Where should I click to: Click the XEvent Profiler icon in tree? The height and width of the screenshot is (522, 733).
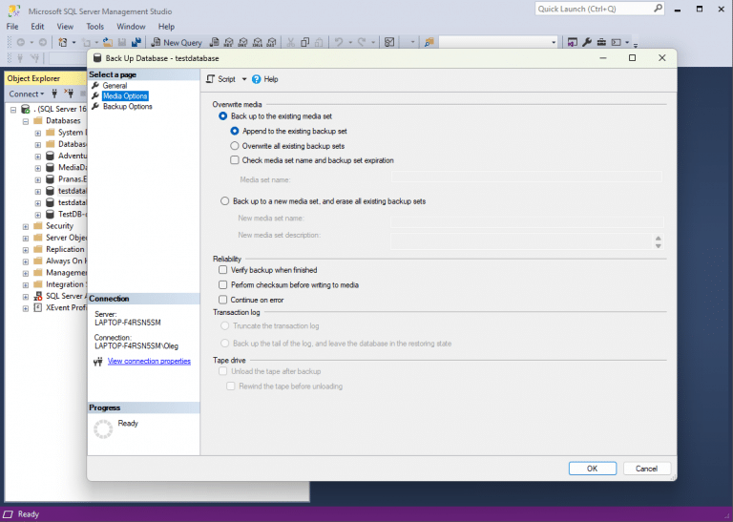coord(38,308)
